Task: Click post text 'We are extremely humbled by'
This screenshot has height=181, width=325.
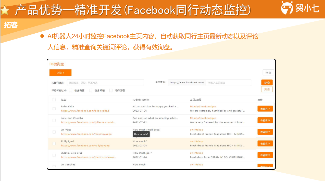Action: click(x=217, y=111)
